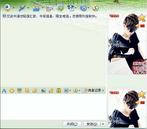Create a discussion group with the green plus icon
Viewport: 147px width, 129px height.
tap(60, 8)
